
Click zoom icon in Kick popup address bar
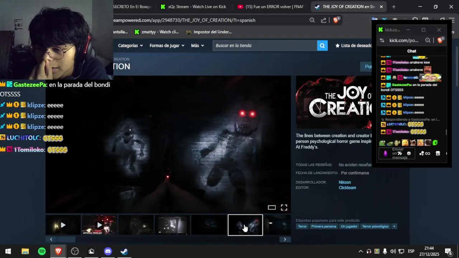click(x=428, y=40)
